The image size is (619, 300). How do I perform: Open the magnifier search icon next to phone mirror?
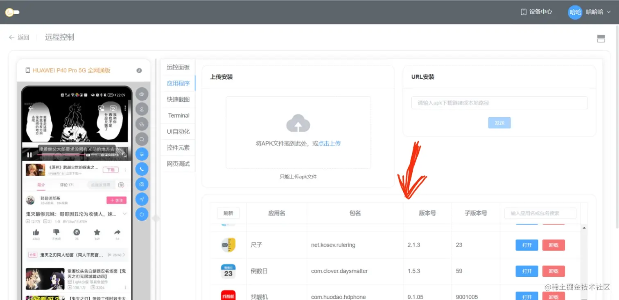click(x=142, y=139)
